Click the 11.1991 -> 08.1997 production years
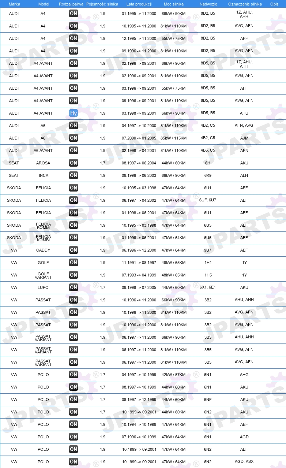Image resolution: width=286 pixels, height=468 pixels. [x=139, y=263]
